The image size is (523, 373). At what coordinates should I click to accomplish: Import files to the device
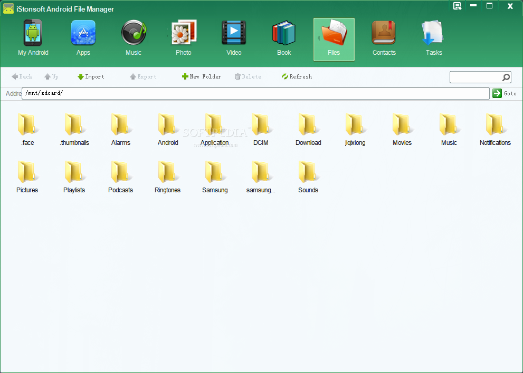point(91,76)
